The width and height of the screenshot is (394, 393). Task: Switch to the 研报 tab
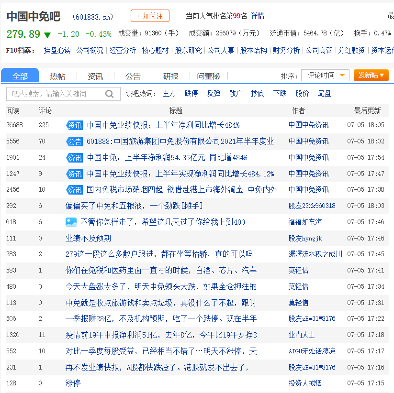tap(170, 76)
